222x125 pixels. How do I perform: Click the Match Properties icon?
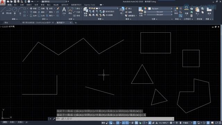click(140, 11)
